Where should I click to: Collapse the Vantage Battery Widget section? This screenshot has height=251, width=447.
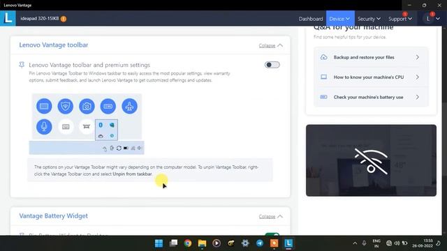pos(270,217)
